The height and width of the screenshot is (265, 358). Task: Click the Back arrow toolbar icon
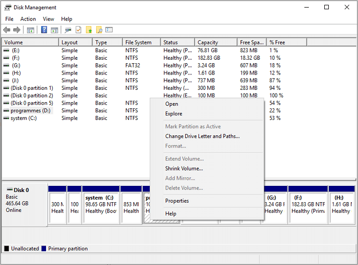[x=7, y=30]
